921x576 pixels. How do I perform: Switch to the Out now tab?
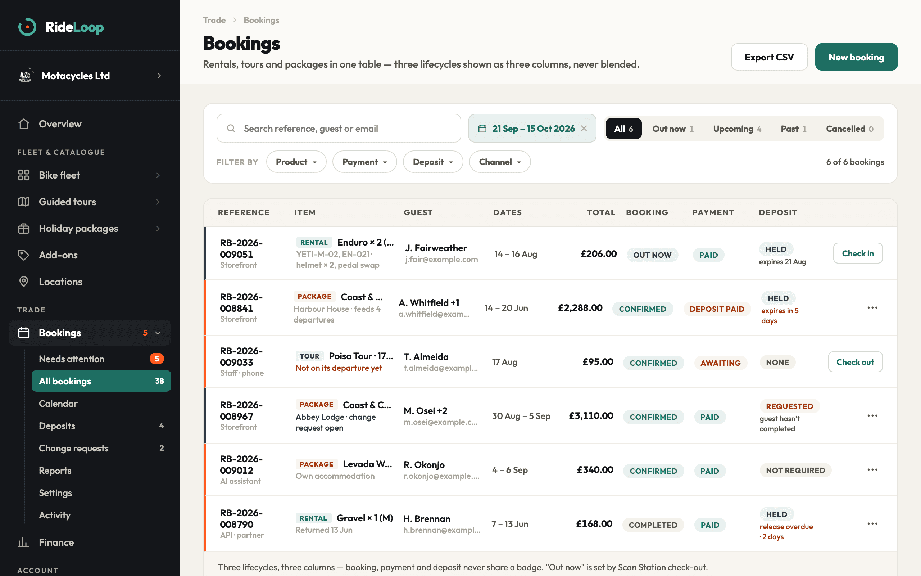pos(673,129)
